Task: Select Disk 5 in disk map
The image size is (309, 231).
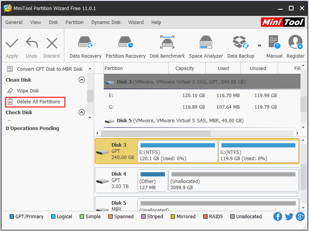Action: click(116, 204)
